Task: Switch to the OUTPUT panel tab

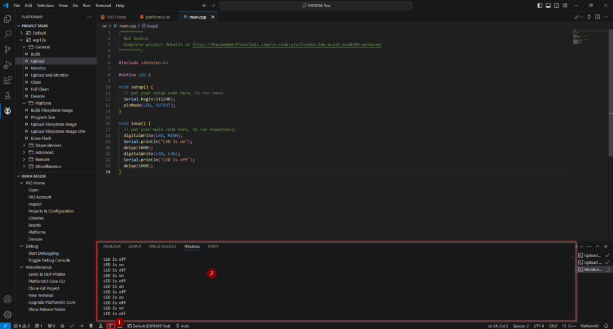Action: [x=135, y=246]
